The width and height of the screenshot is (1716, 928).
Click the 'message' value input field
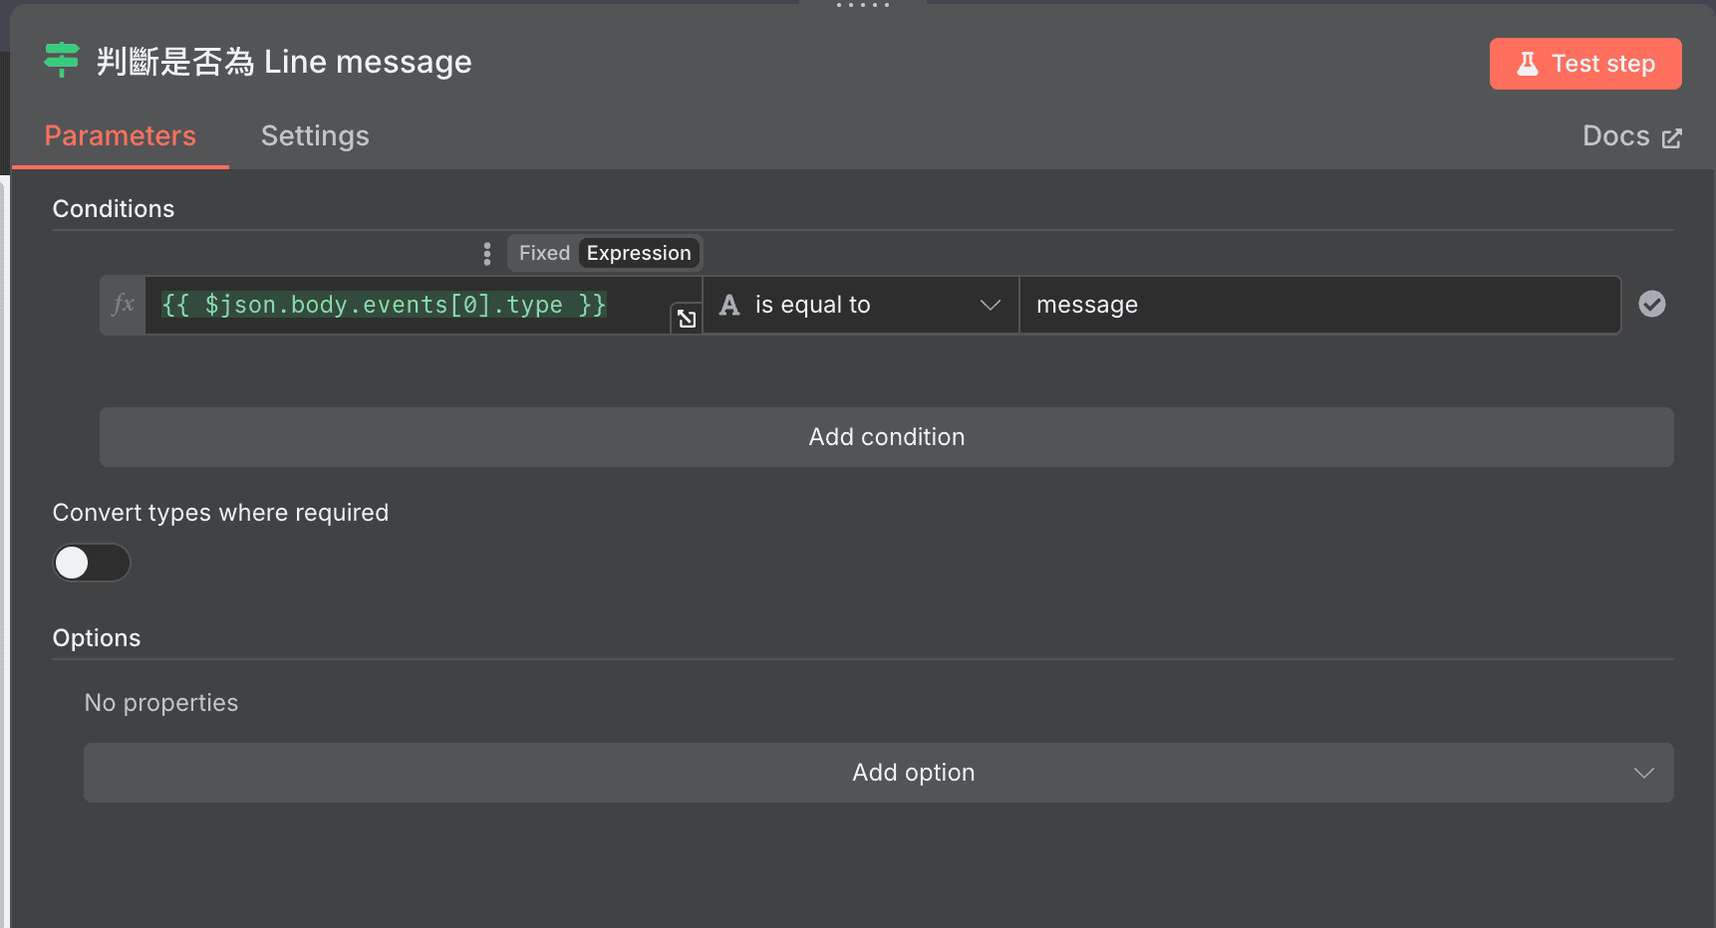1318,305
